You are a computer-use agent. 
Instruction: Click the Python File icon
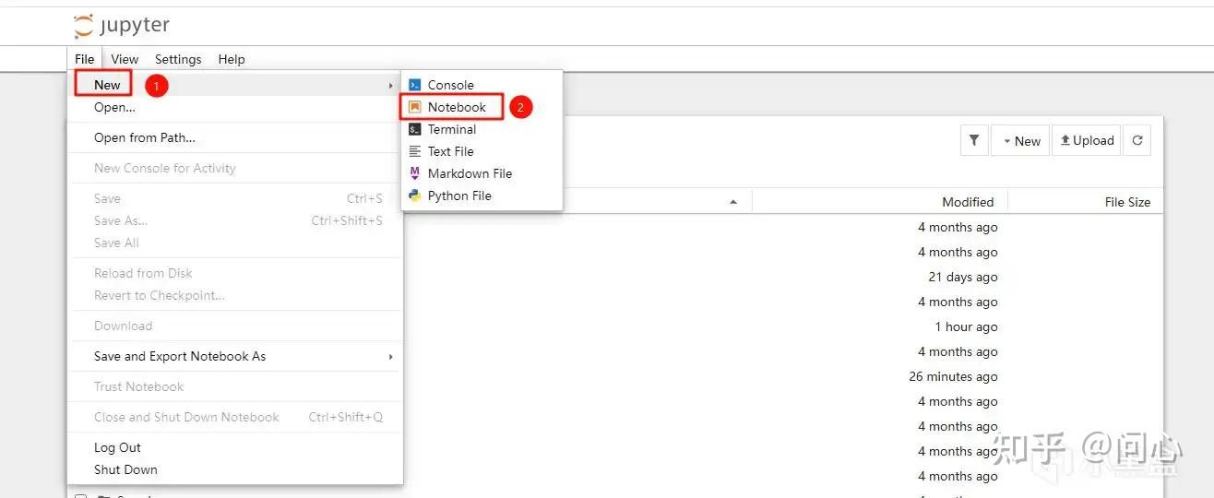pos(415,196)
